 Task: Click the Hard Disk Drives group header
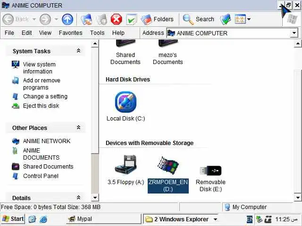coord(128,80)
